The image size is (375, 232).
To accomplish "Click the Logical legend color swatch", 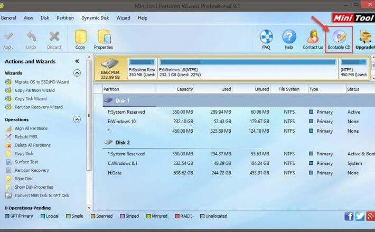I will pos(43,216).
